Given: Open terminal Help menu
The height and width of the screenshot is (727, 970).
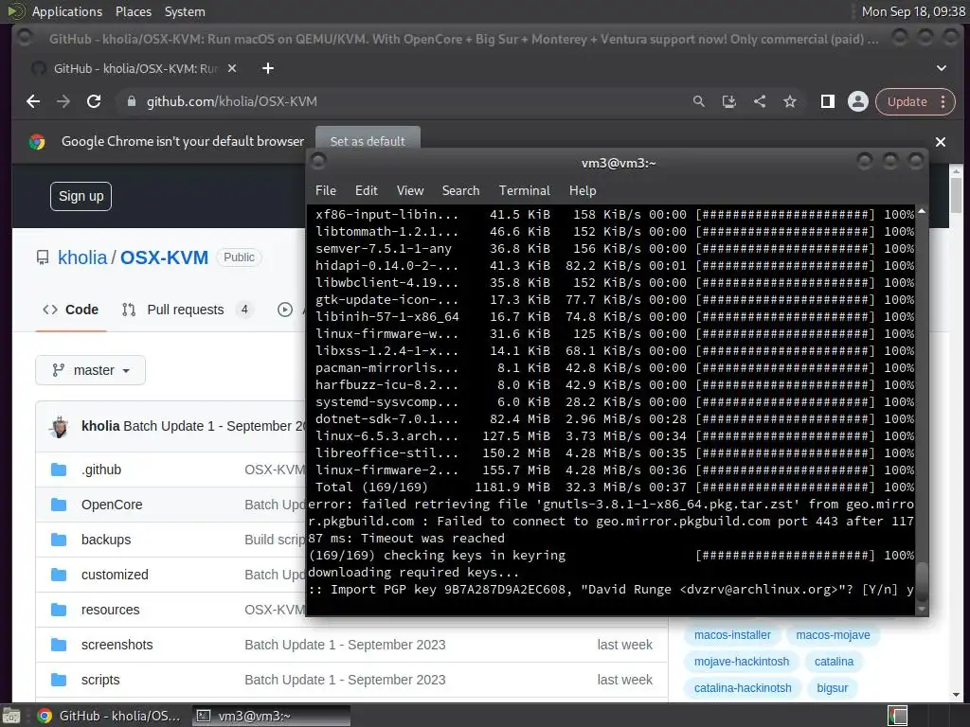Looking at the screenshot, I should (583, 190).
